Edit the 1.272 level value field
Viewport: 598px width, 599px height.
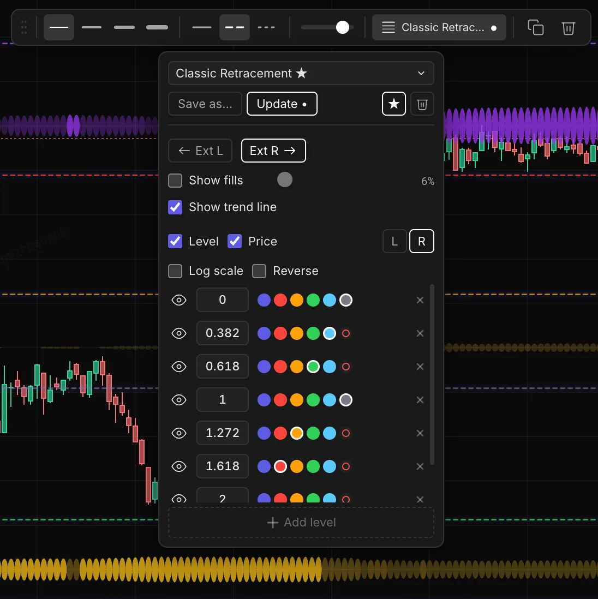(x=223, y=433)
